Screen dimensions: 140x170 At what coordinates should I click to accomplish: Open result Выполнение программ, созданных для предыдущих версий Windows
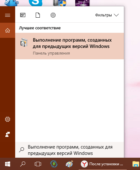click(x=70, y=46)
